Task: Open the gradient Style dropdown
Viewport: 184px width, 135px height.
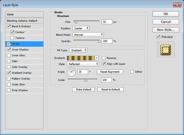Action: point(84,64)
